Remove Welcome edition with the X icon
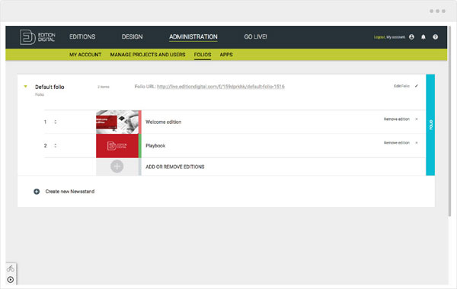 click(417, 119)
